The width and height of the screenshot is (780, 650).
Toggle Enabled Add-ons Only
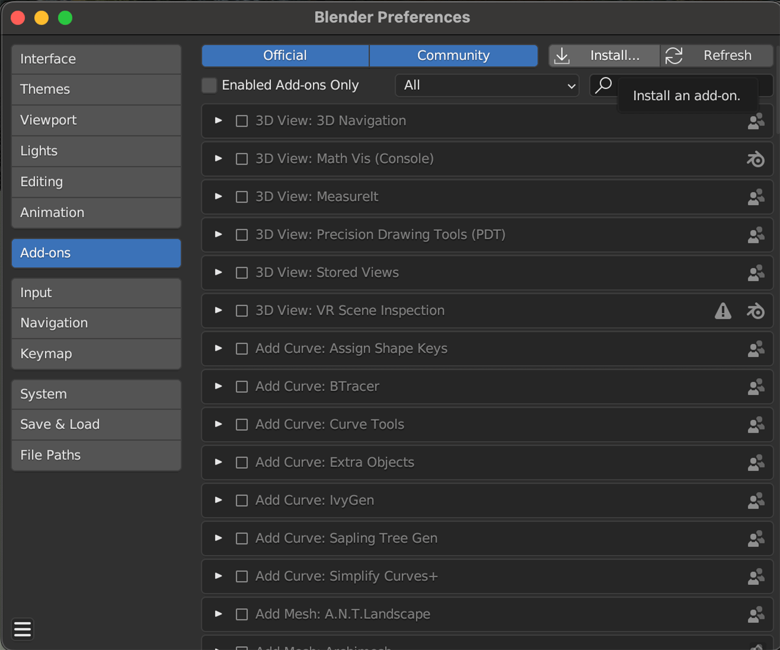(x=208, y=85)
